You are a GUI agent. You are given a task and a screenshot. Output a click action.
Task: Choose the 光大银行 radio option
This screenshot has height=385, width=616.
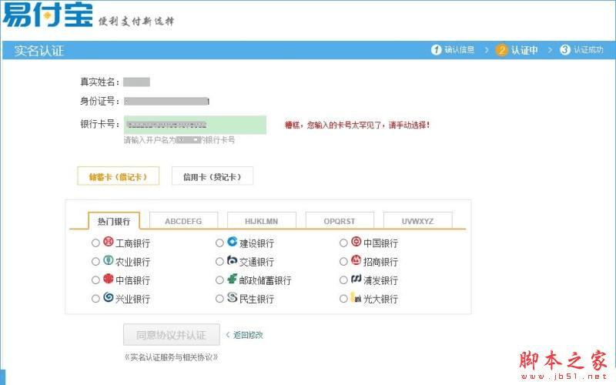pyautogui.click(x=343, y=299)
